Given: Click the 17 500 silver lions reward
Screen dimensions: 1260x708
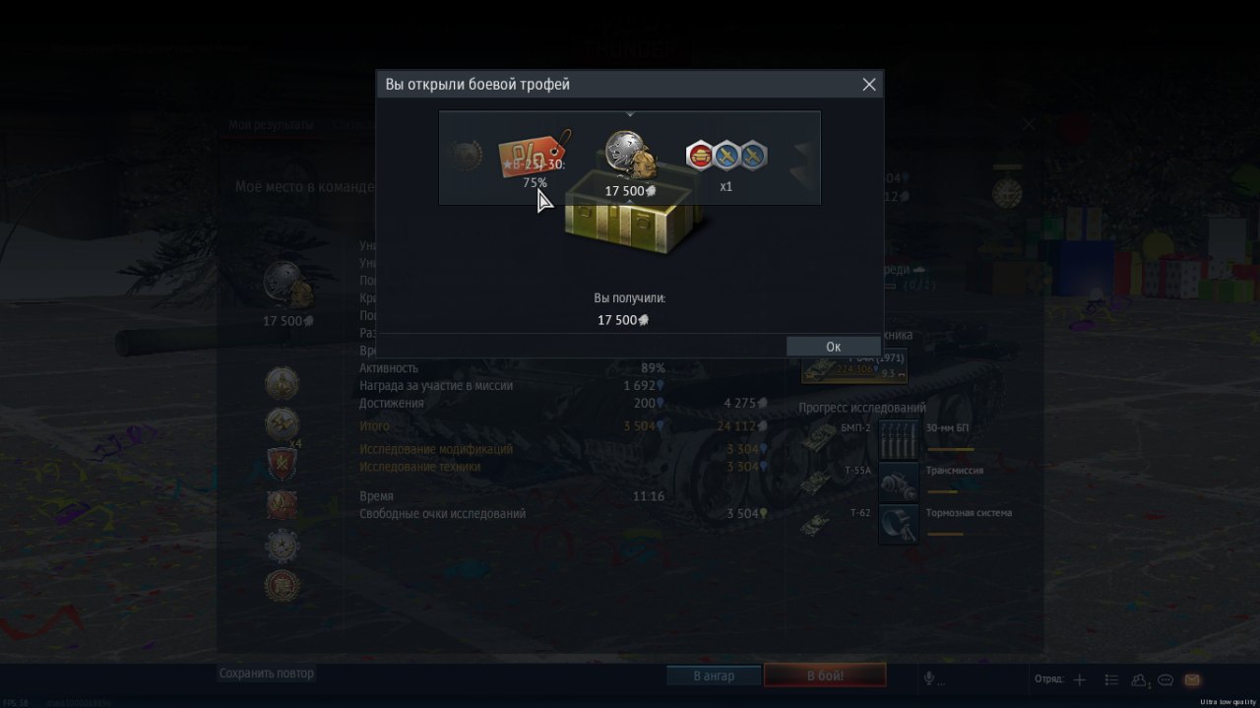Looking at the screenshot, I should click(630, 162).
